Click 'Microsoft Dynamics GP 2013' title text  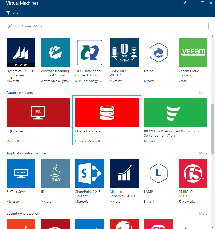pos(124,194)
